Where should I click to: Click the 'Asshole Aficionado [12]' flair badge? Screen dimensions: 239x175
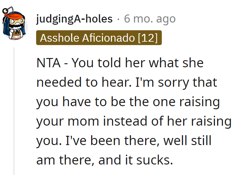click(x=99, y=38)
